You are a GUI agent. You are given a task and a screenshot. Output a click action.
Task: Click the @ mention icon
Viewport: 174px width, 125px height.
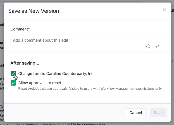tap(157, 46)
